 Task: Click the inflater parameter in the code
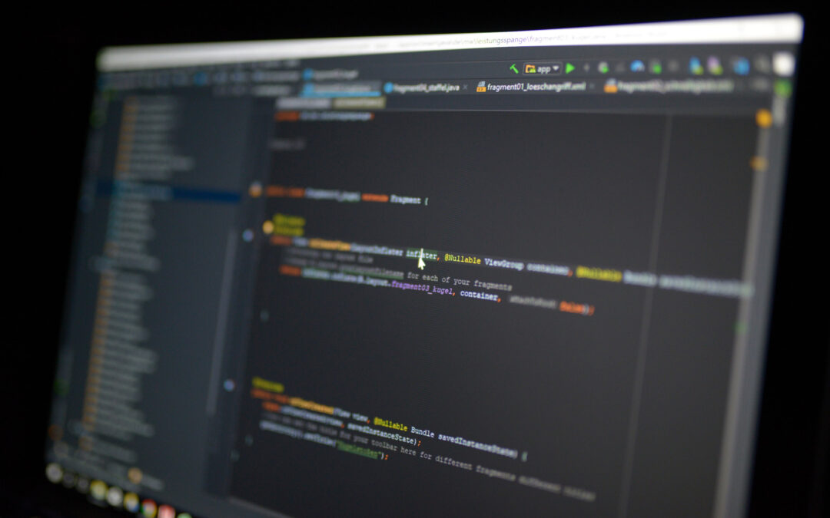[420, 254]
